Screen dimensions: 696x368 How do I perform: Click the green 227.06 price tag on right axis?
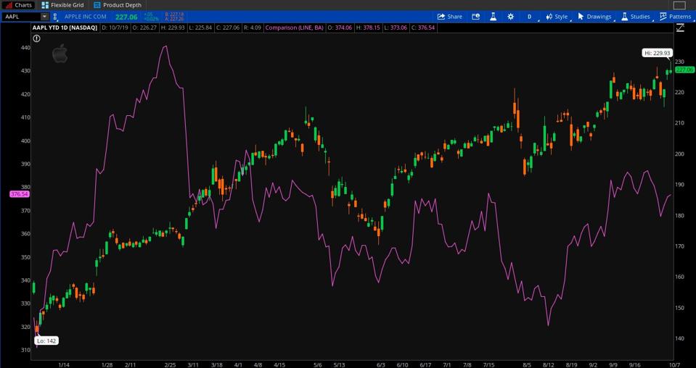pyautogui.click(x=685, y=70)
